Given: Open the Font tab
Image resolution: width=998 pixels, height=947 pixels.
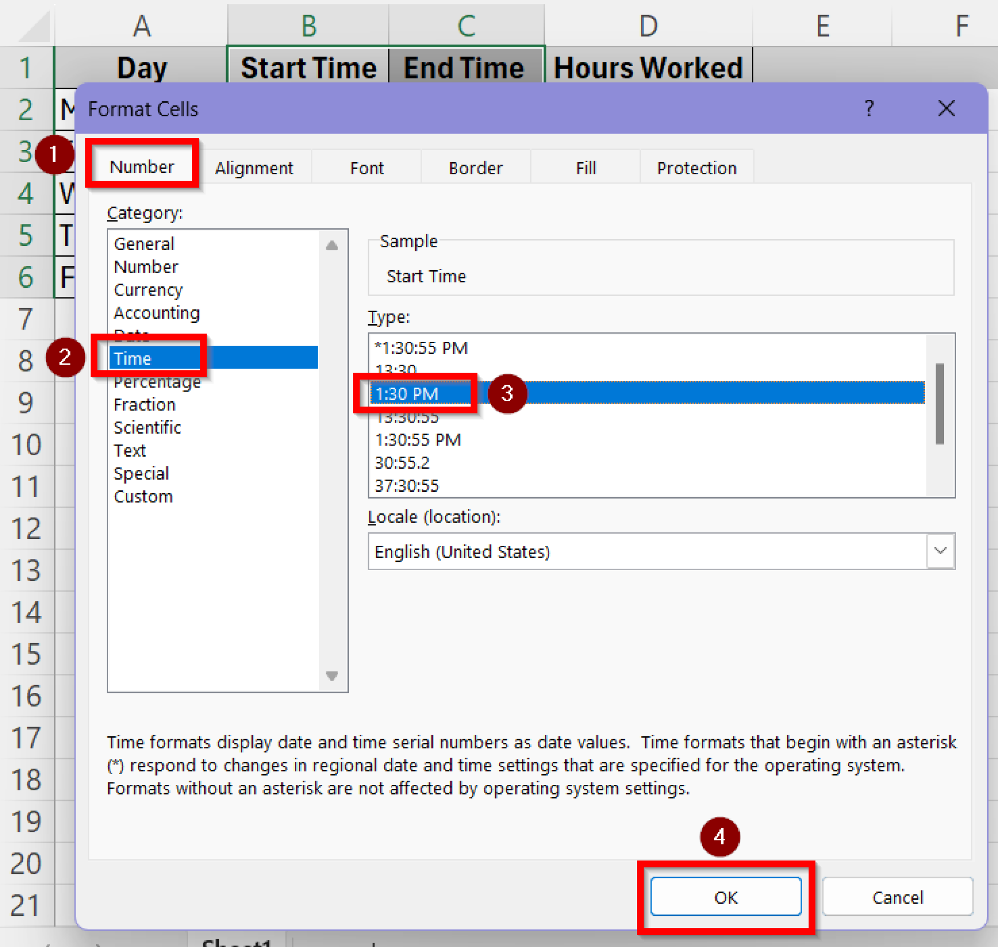Looking at the screenshot, I should (x=366, y=167).
